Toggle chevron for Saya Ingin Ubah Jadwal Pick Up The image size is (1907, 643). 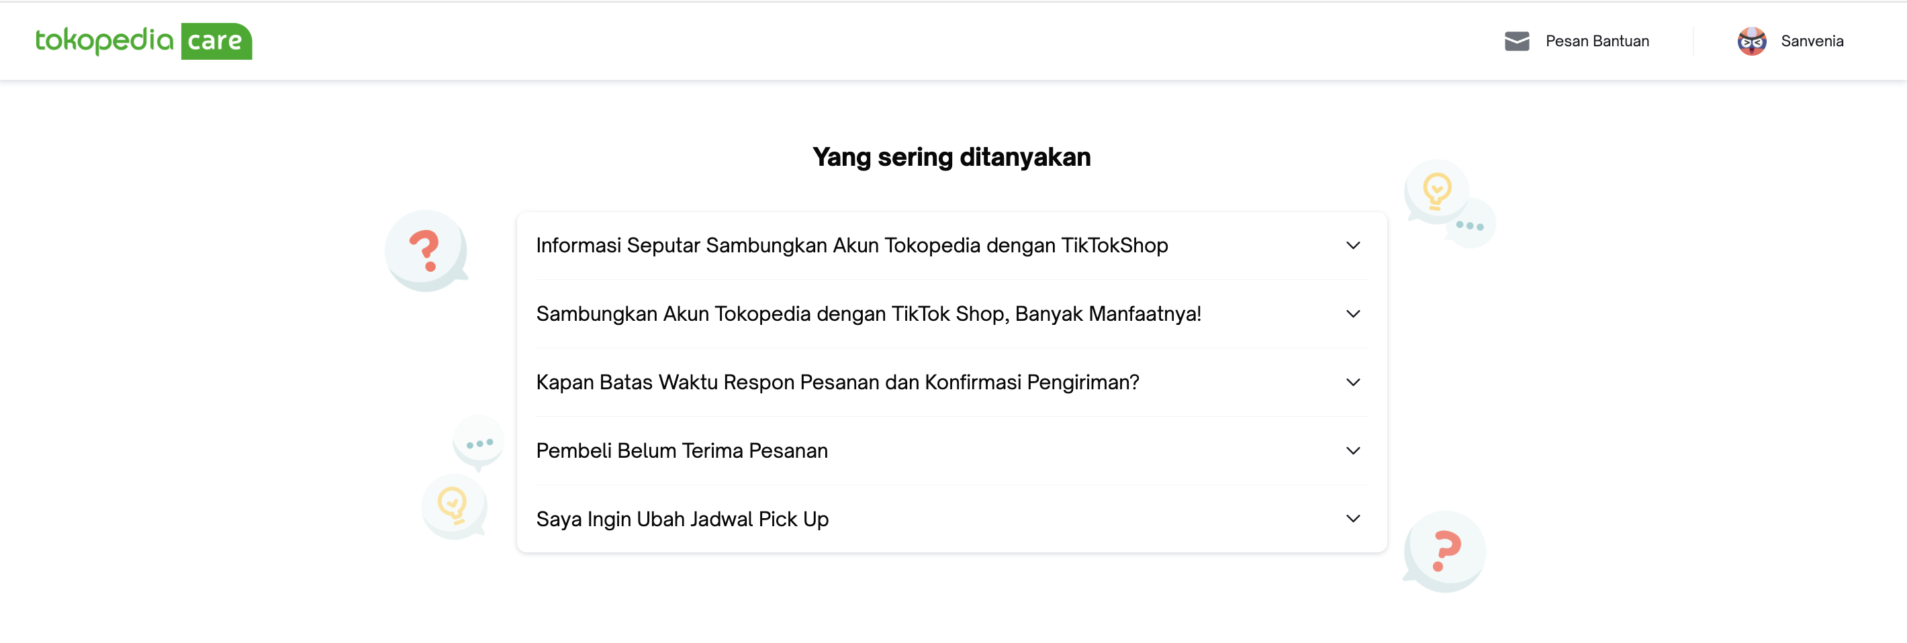click(x=1352, y=519)
